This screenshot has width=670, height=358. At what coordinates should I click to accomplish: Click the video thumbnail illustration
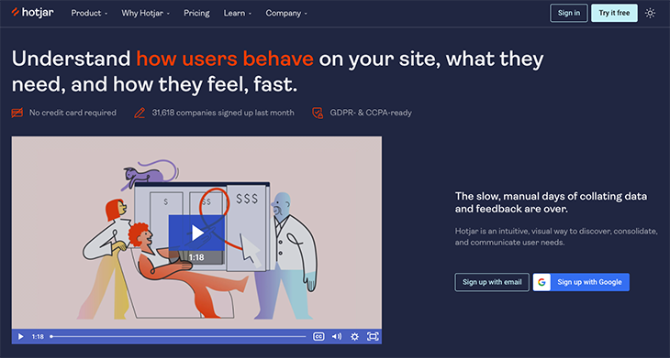[196, 233]
